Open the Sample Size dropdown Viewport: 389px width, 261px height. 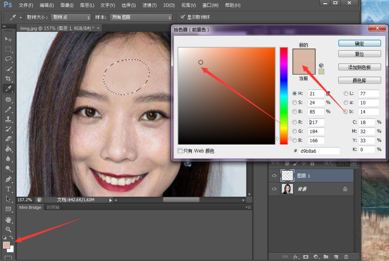pyautogui.click(x=71, y=18)
